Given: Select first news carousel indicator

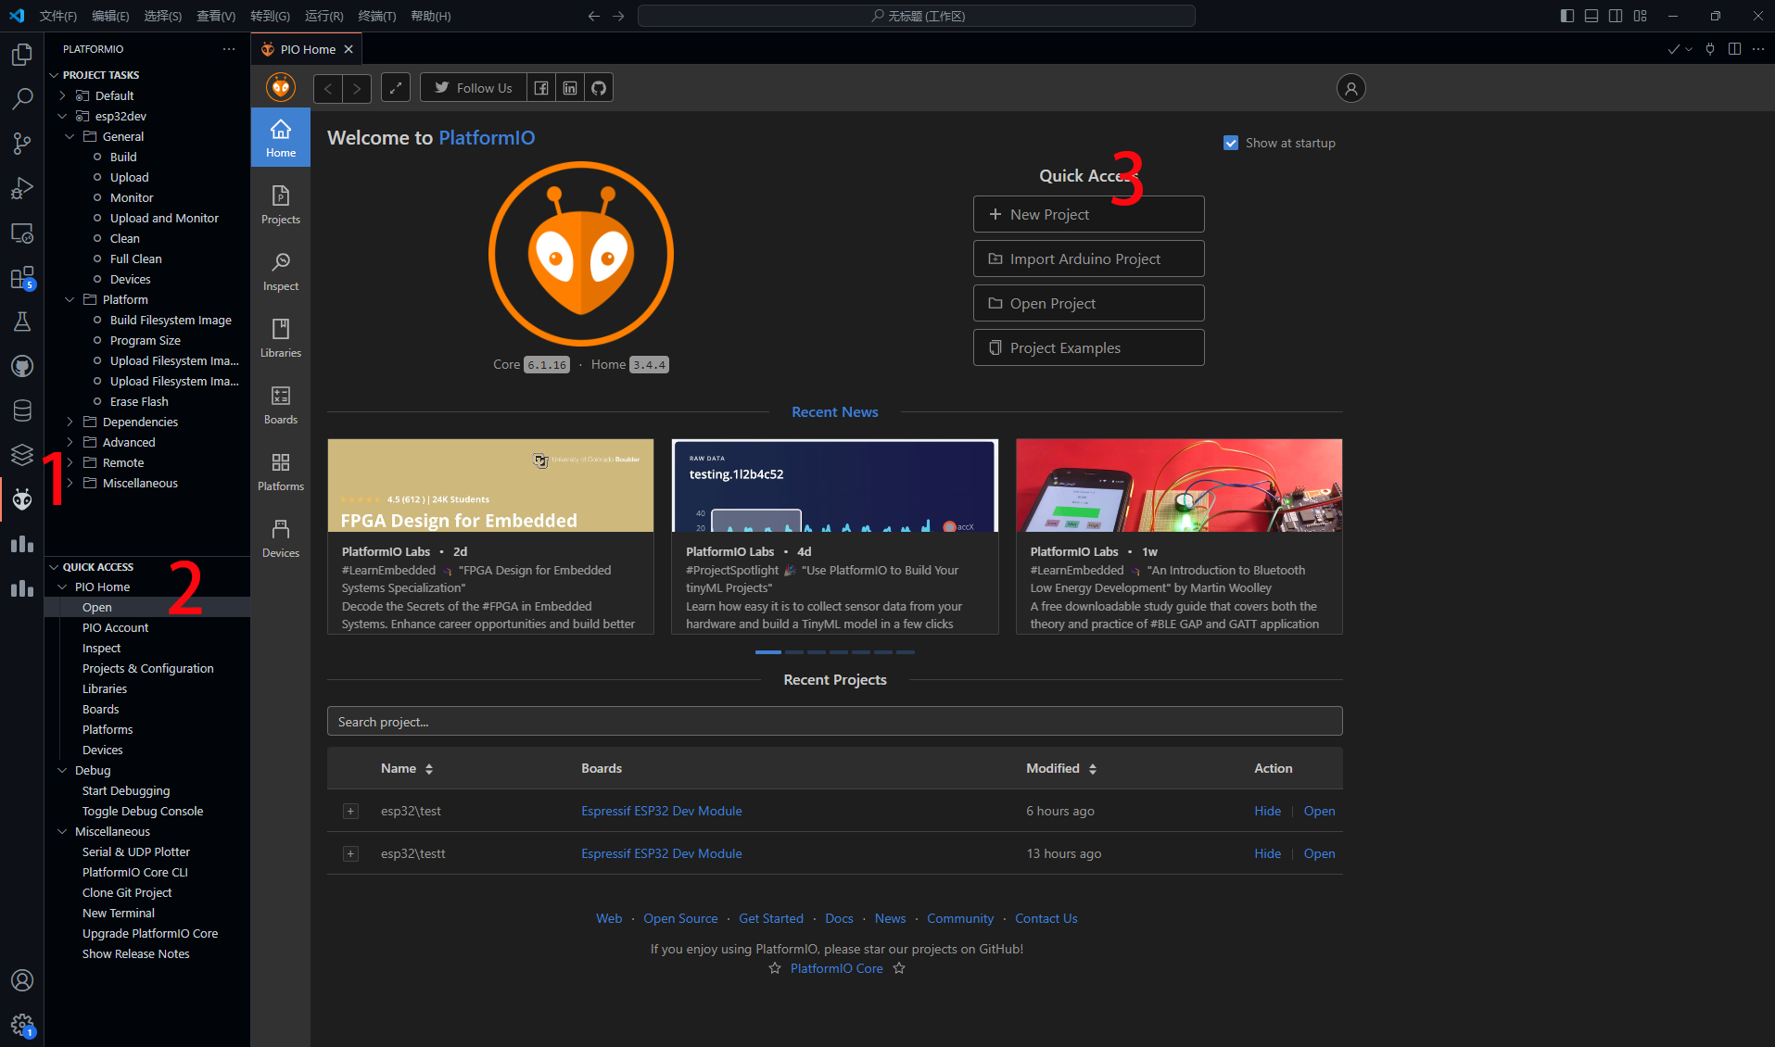Looking at the screenshot, I should (x=767, y=652).
